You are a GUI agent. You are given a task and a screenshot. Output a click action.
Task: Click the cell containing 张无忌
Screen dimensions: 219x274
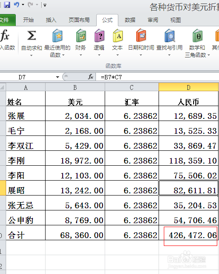[26, 203]
